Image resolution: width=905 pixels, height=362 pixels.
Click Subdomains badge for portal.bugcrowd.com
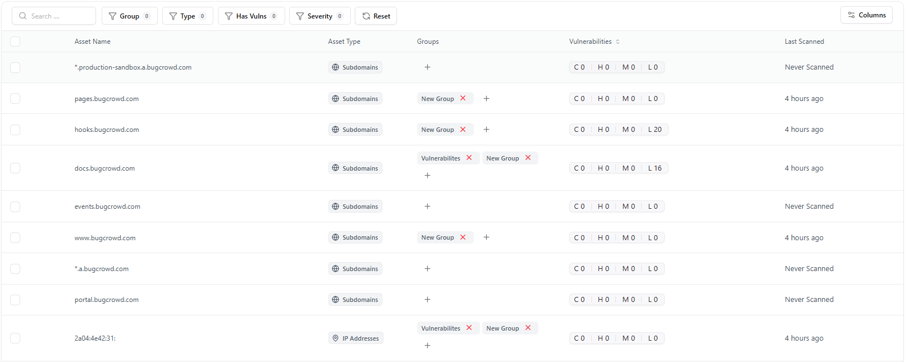355,300
